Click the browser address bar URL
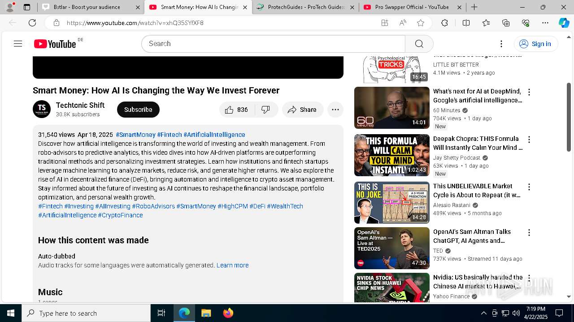This screenshot has width=574, height=322. pyautogui.click(x=135, y=23)
